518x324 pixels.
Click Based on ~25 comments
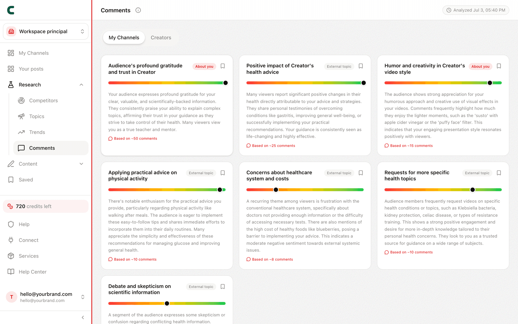[x=271, y=146]
